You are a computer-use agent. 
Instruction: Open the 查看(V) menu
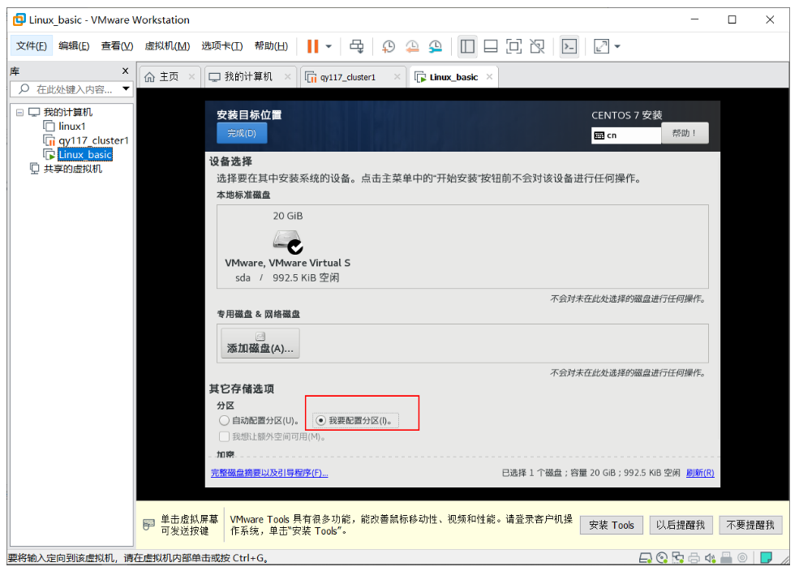pyautogui.click(x=117, y=46)
